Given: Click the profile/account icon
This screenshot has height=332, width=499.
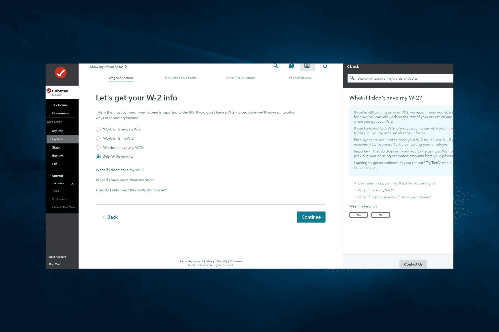Looking at the screenshot, I should tap(307, 67).
